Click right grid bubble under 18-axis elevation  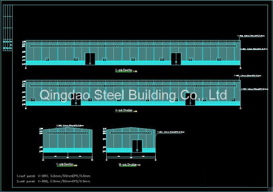tap(156, 160)
